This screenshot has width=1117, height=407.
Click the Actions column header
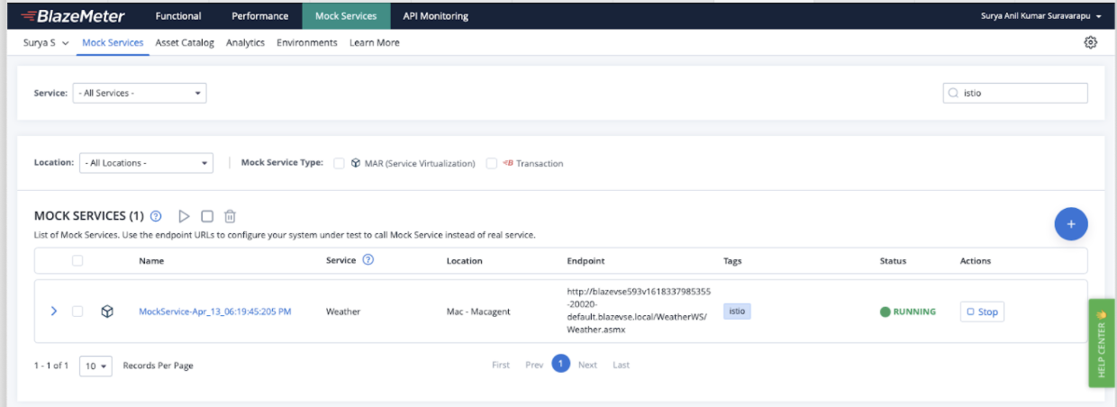tap(976, 261)
